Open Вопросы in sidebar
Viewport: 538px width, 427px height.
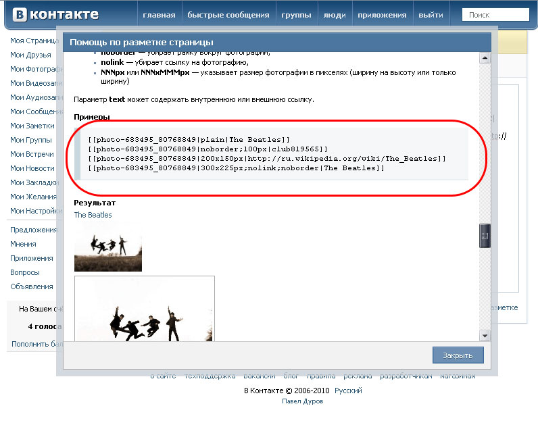[x=25, y=272]
